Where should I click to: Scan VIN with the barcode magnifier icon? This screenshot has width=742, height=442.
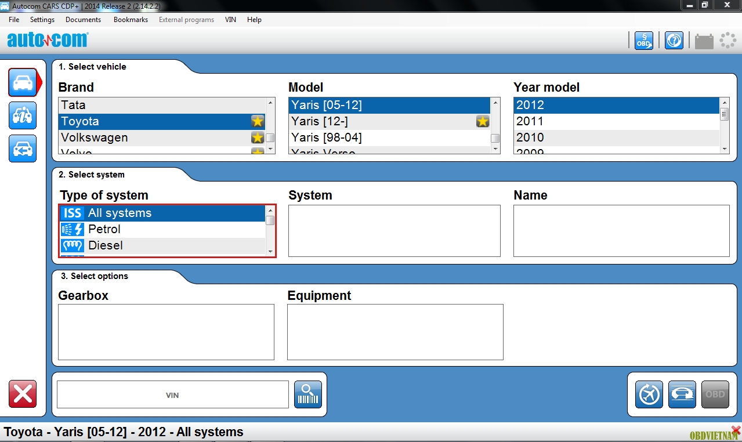[308, 395]
